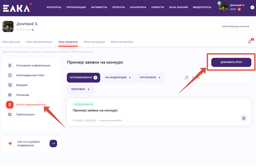This screenshot has width=256, height=167.
Task: Filter by На модерации status
Action: coord(118,77)
